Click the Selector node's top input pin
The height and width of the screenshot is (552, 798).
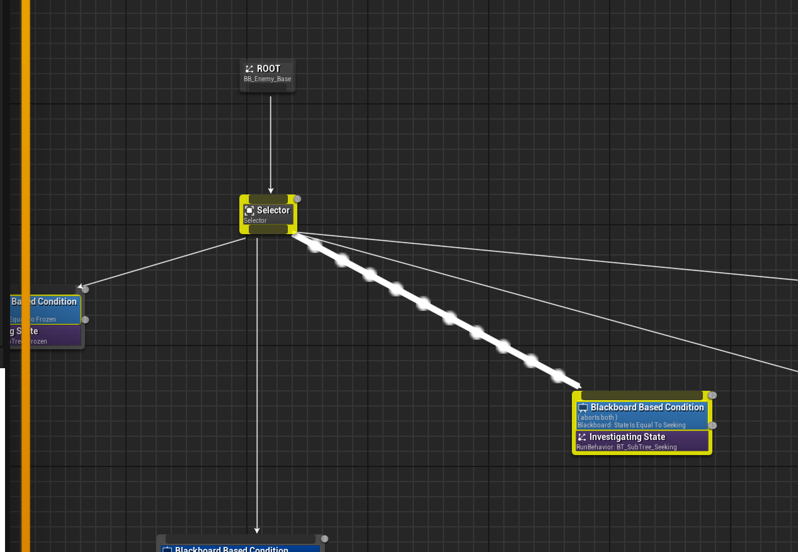pyautogui.click(x=268, y=200)
